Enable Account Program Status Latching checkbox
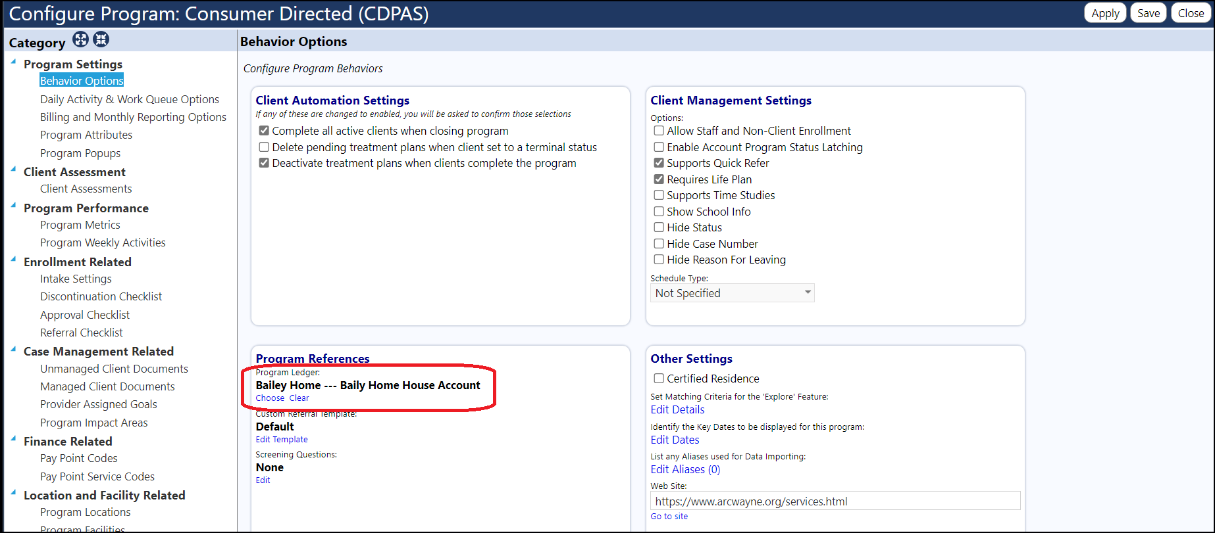This screenshot has height=533, width=1215. pos(659,147)
